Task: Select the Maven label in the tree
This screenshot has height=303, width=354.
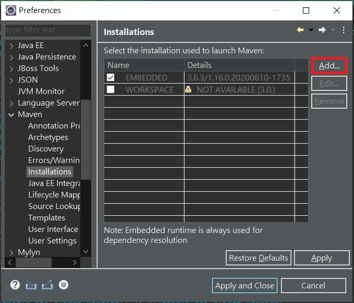Action: [x=30, y=114]
